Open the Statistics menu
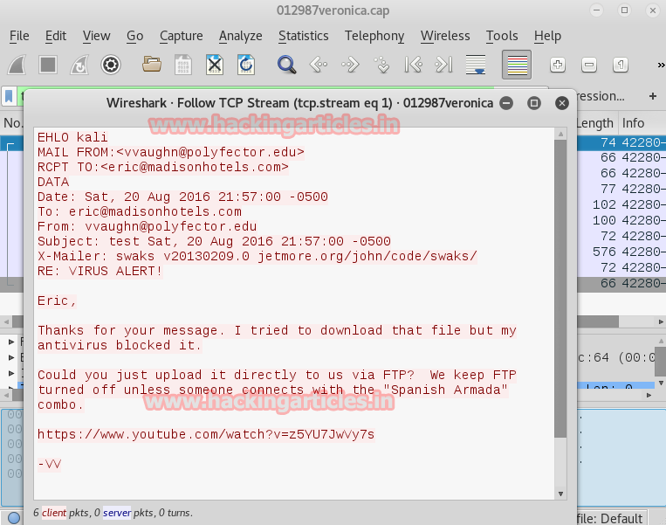 [303, 36]
